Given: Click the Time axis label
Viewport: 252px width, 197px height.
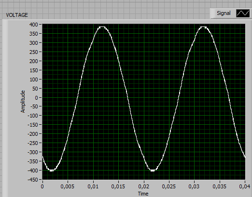Looking at the screenshot, I should [x=143, y=194].
